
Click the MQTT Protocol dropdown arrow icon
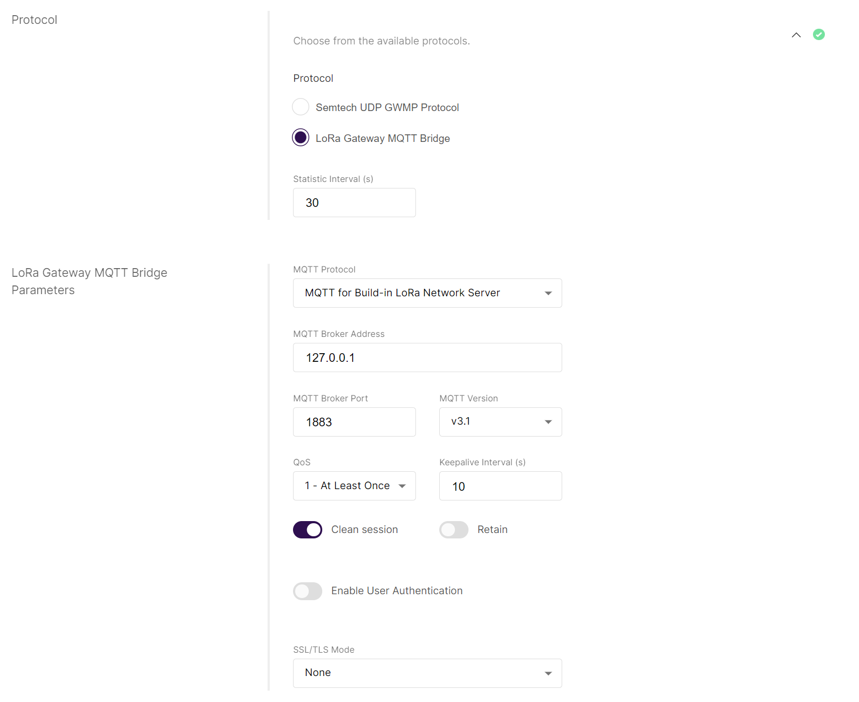pyautogui.click(x=548, y=293)
